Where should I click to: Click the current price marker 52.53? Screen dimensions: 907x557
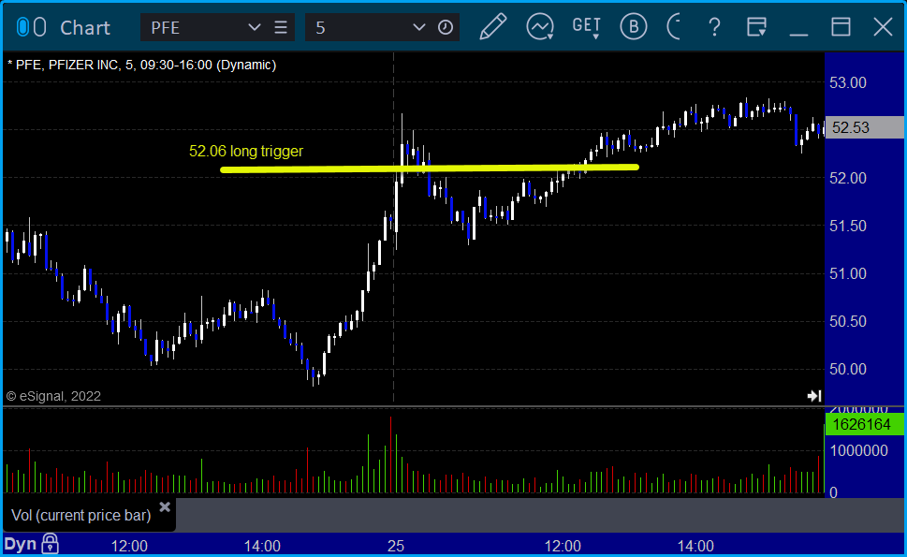click(x=864, y=127)
